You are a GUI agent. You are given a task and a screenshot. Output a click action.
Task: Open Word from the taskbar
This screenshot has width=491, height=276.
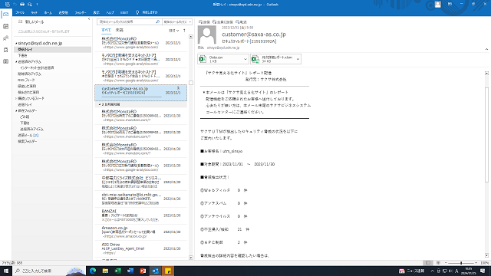pyautogui.click(x=130, y=271)
